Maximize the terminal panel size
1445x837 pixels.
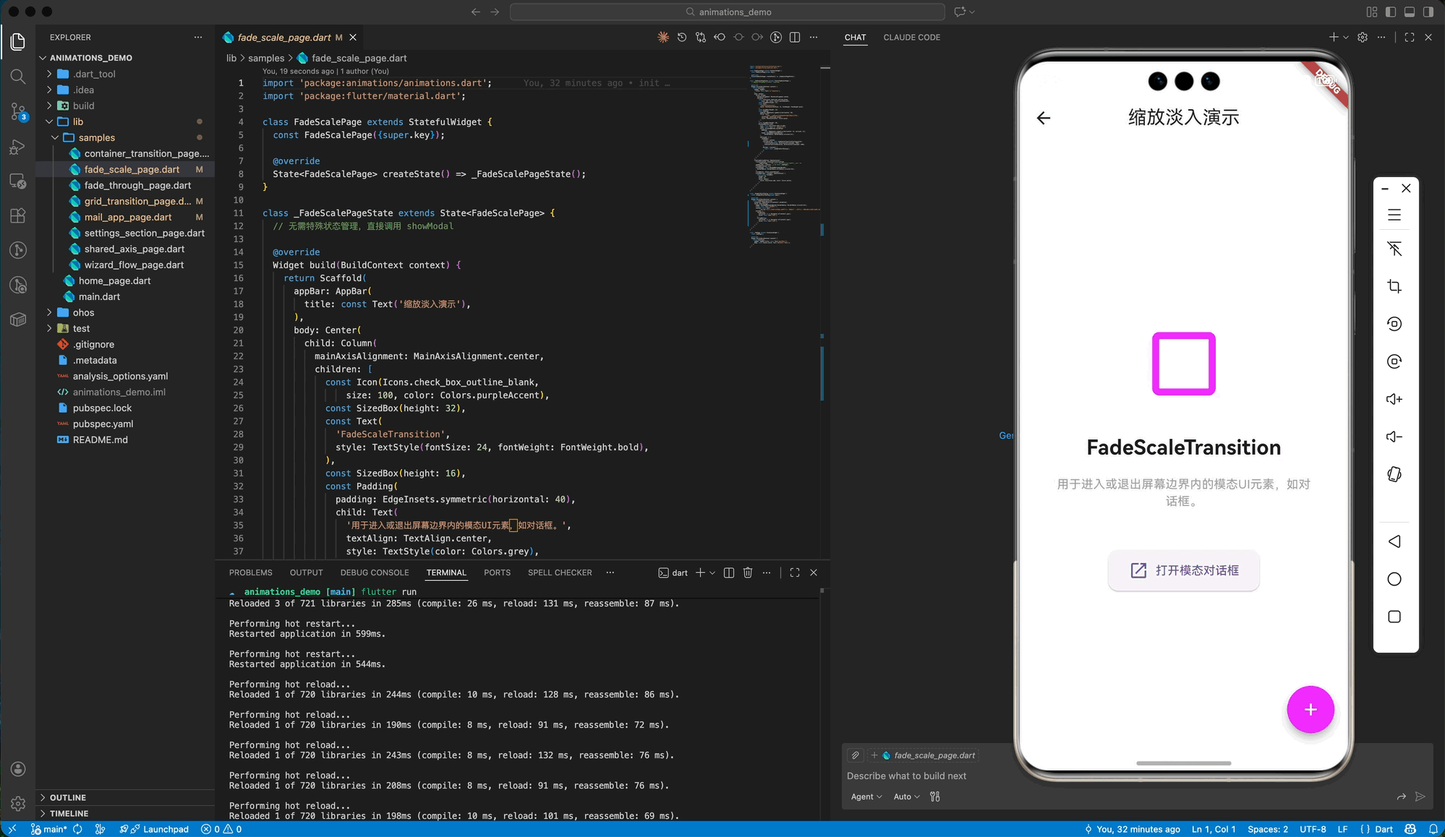[795, 572]
